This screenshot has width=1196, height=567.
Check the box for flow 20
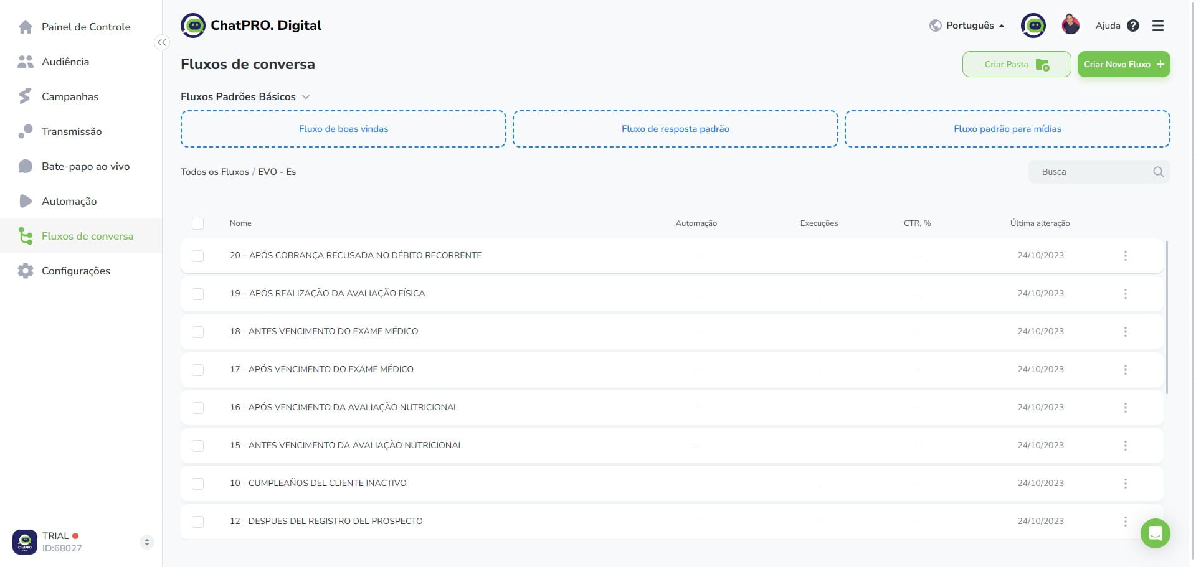click(198, 256)
